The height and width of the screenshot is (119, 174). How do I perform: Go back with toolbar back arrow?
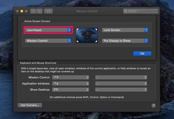(x=33, y=11)
